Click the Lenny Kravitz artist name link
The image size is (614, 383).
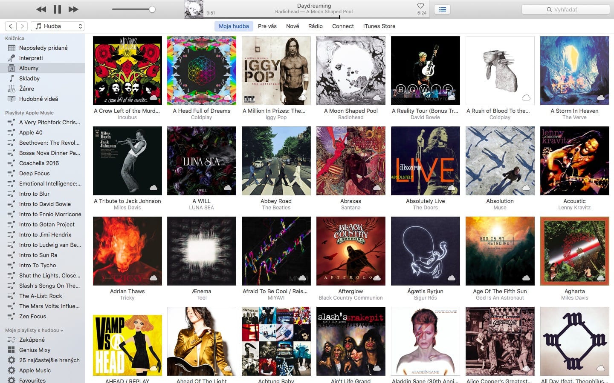click(575, 208)
